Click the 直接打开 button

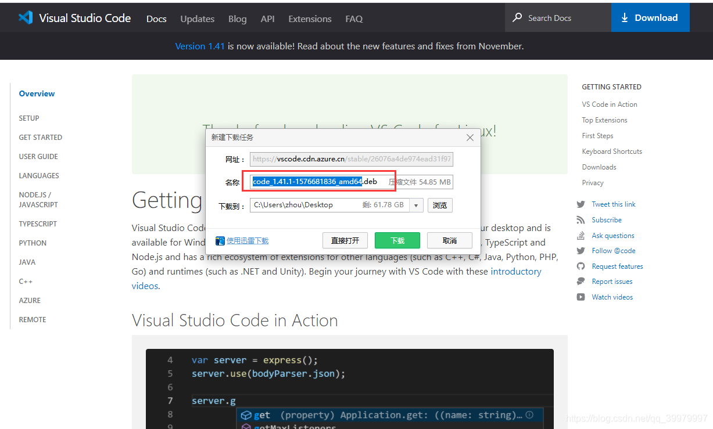click(x=345, y=240)
